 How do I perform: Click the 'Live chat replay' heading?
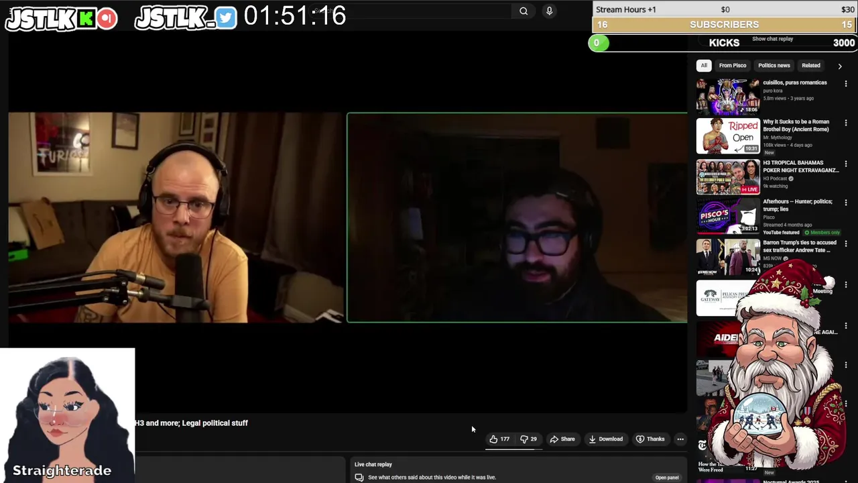point(373,464)
